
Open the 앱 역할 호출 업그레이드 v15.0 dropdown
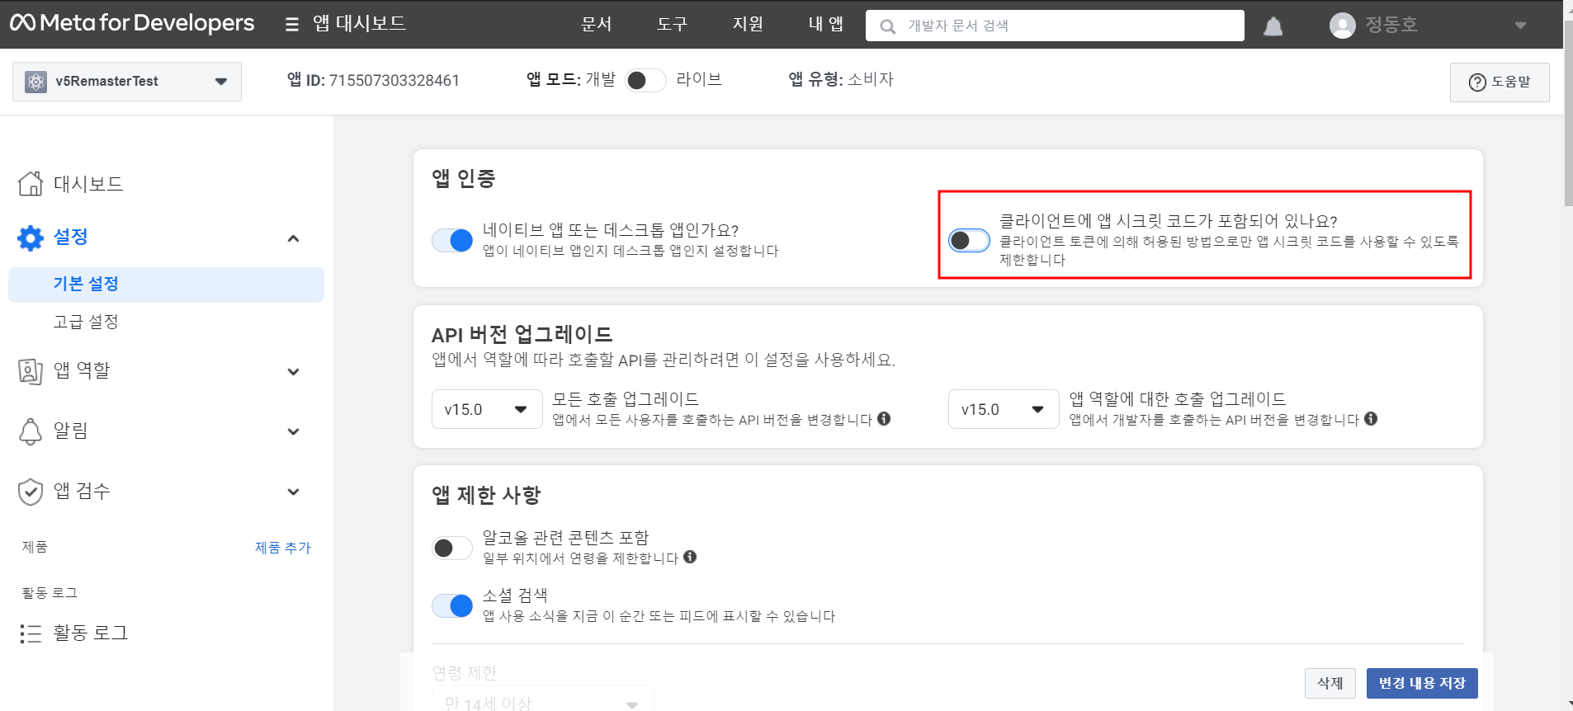coord(1004,409)
